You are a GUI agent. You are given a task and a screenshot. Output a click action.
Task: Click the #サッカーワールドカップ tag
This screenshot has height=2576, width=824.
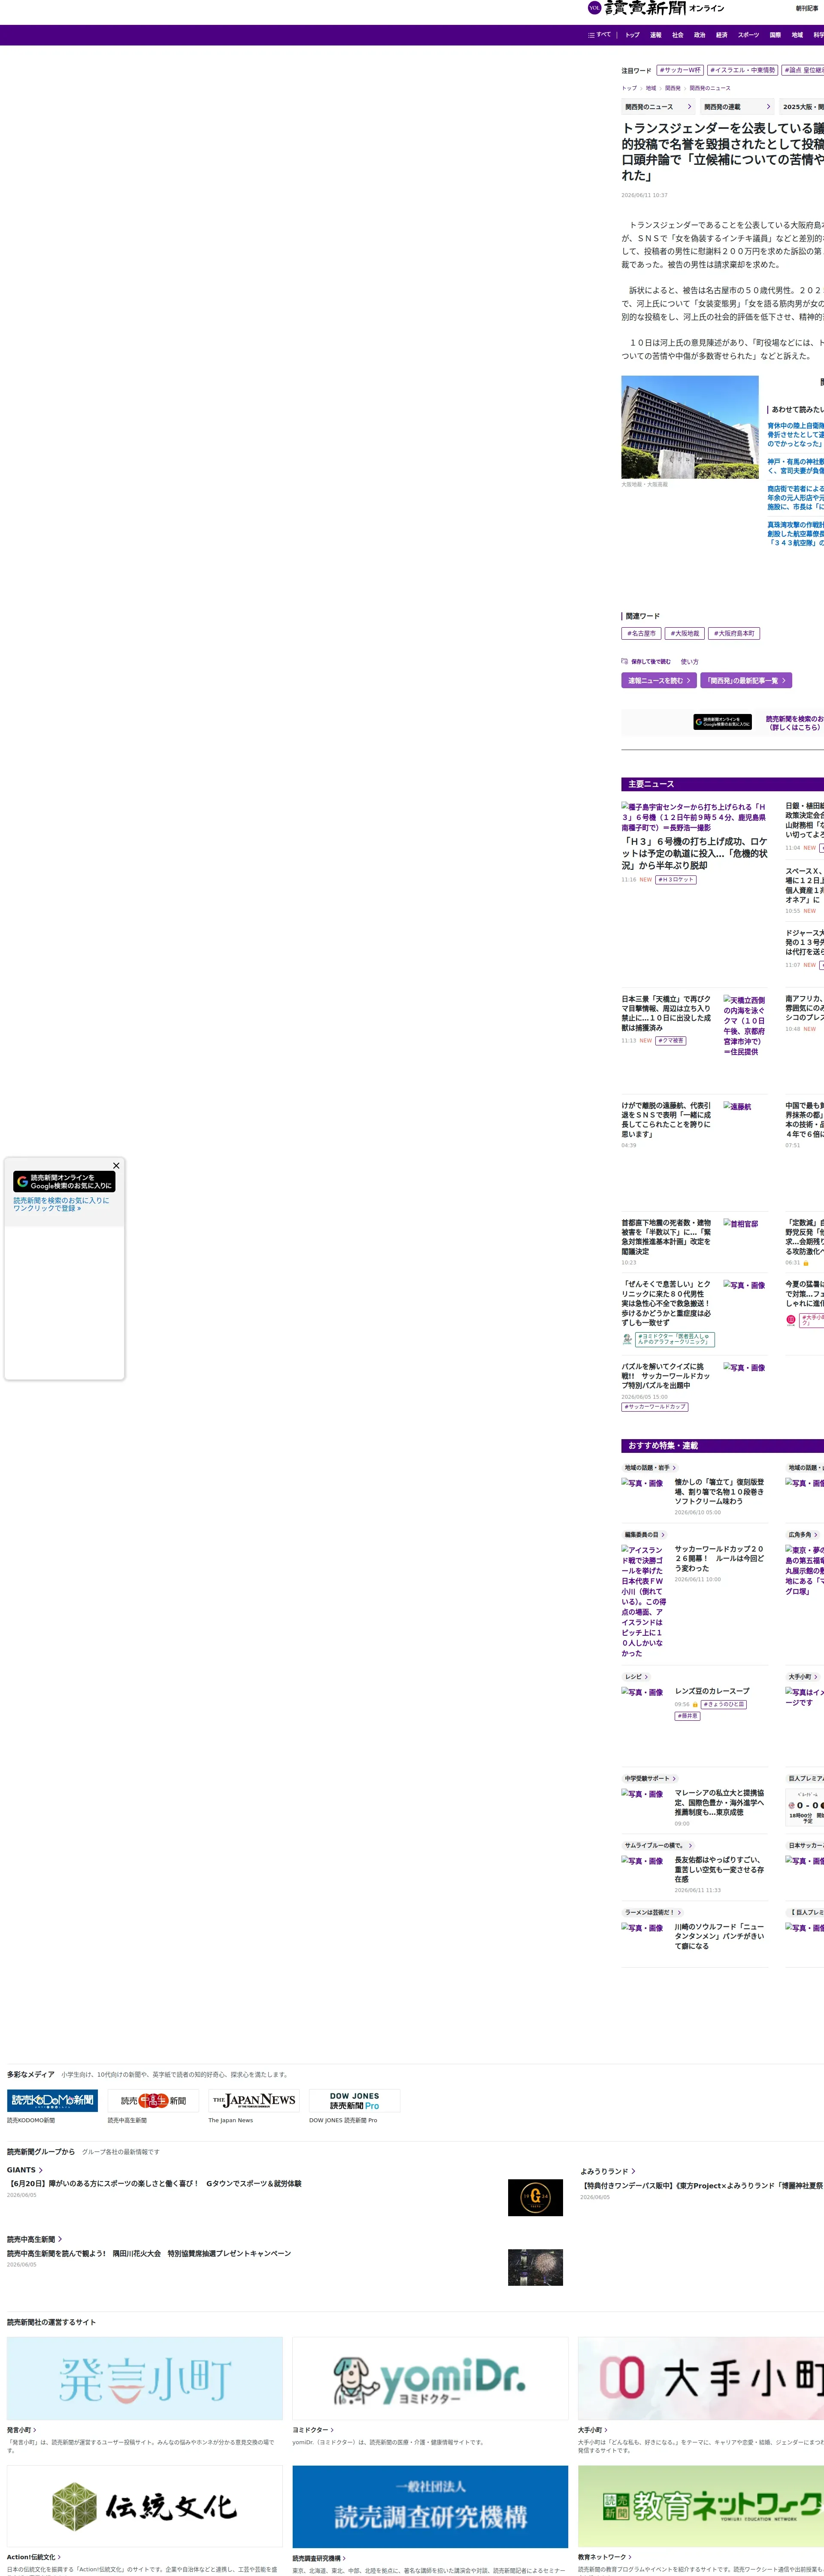click(654, 1406)
